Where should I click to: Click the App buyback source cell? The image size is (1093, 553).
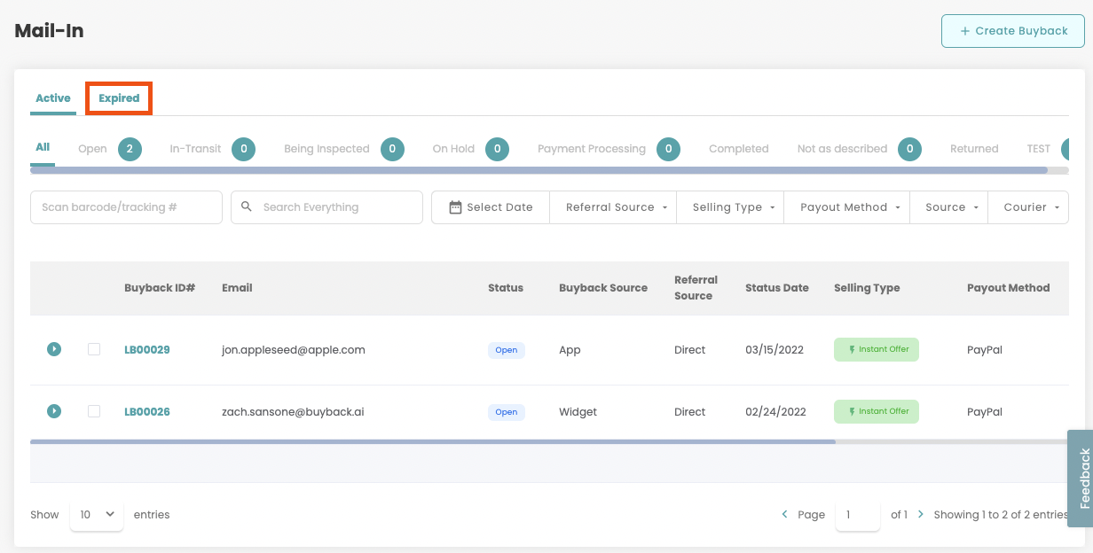pyautogui.click(x=570, y=349)
